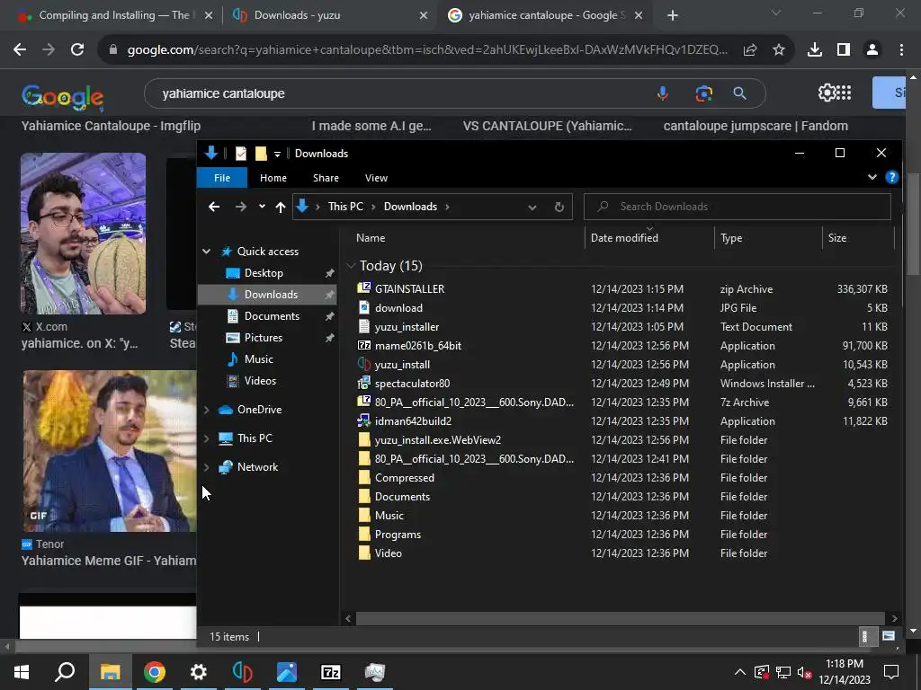The height and width of the screenshot is (690, 921).
Task: Switch to large thumbnails view in Explorer
Action: [x=888, y=637]
